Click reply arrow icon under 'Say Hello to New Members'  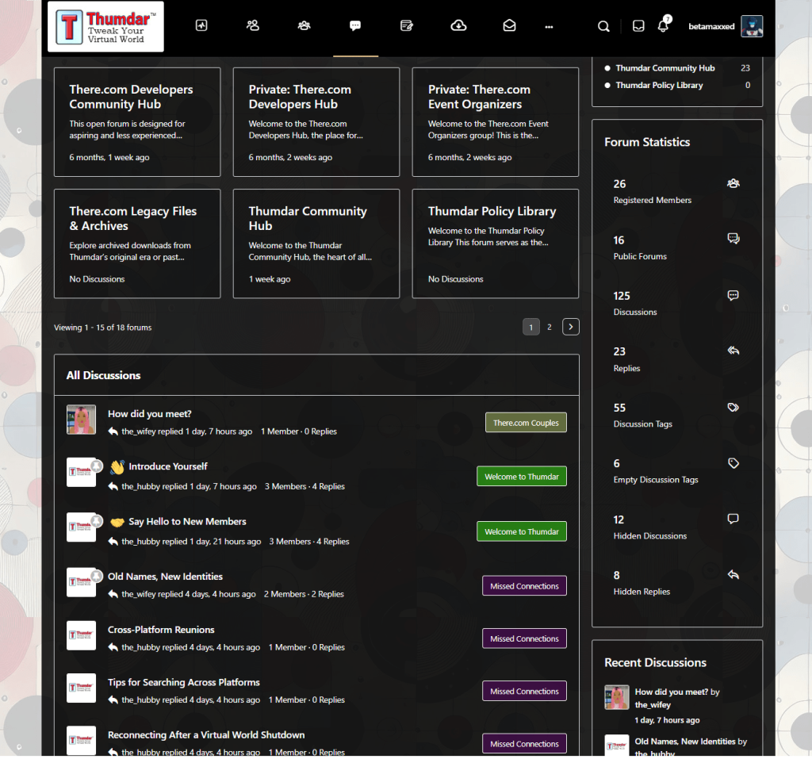[113, 542]
